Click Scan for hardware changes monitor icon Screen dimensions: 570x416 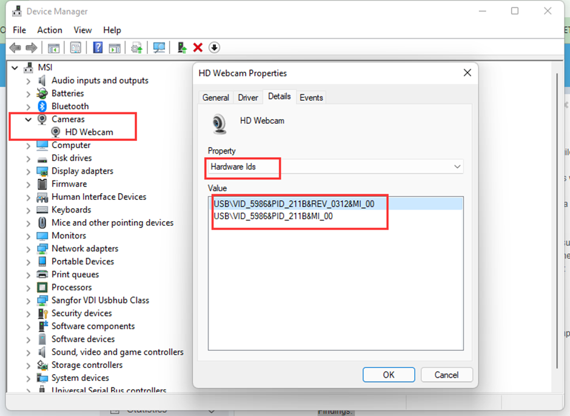pyautogui.click(x=159, y=48)
